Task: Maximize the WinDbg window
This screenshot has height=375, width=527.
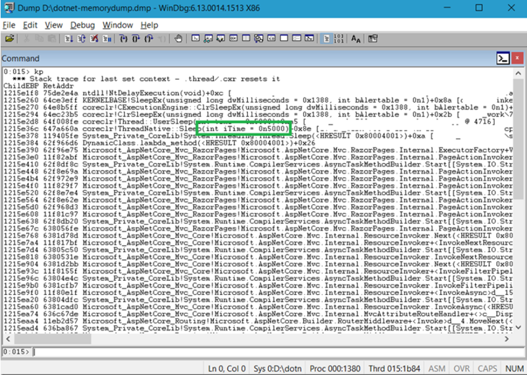Action: coord(479,8)
